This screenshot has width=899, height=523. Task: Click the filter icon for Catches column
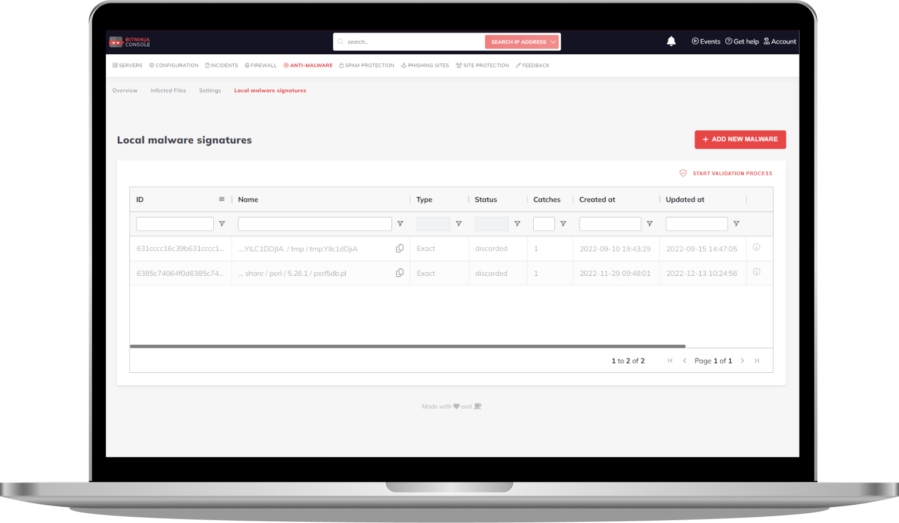pyautogui.click(x=563, y=224)
